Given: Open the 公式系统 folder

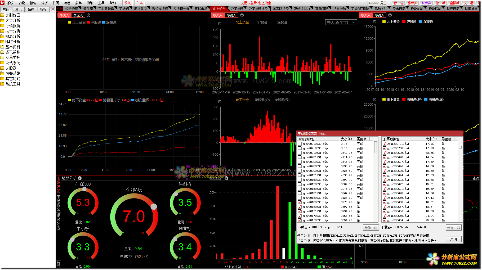Looking at the screenshot, I should click(10, 63).
